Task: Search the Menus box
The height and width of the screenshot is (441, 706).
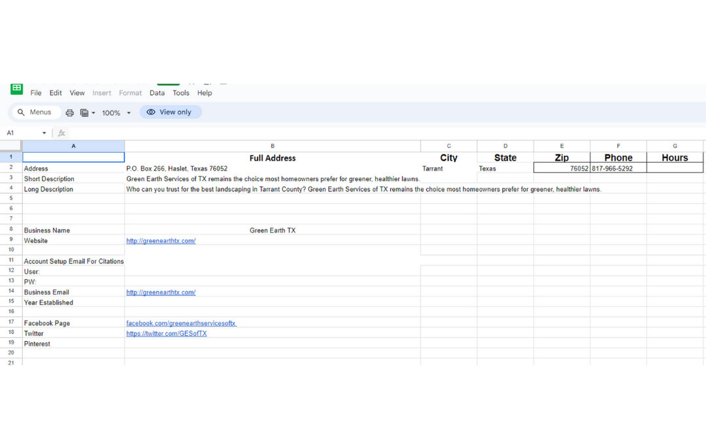Action: pos(37,112)
